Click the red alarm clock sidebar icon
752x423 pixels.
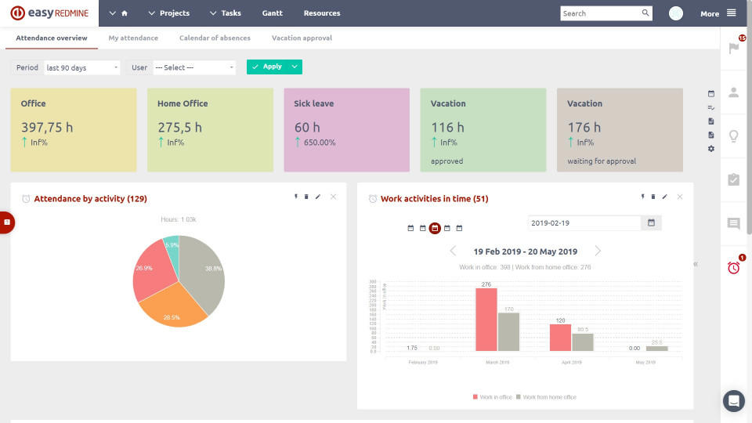[734, 268]
